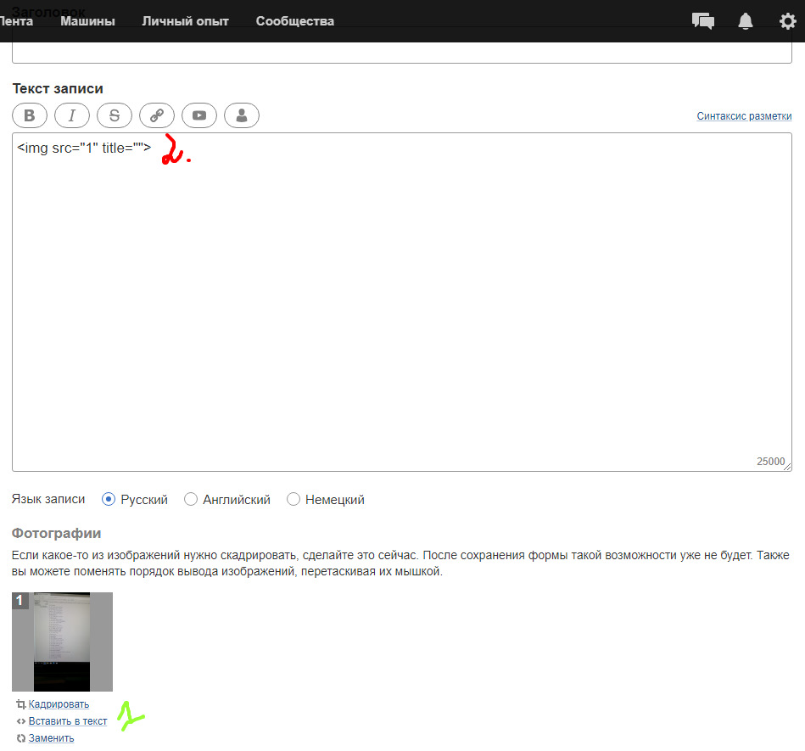Insert a hyperlink using the chain icon
This screenshot has height=751, width=805.
(x=157, y=115)
